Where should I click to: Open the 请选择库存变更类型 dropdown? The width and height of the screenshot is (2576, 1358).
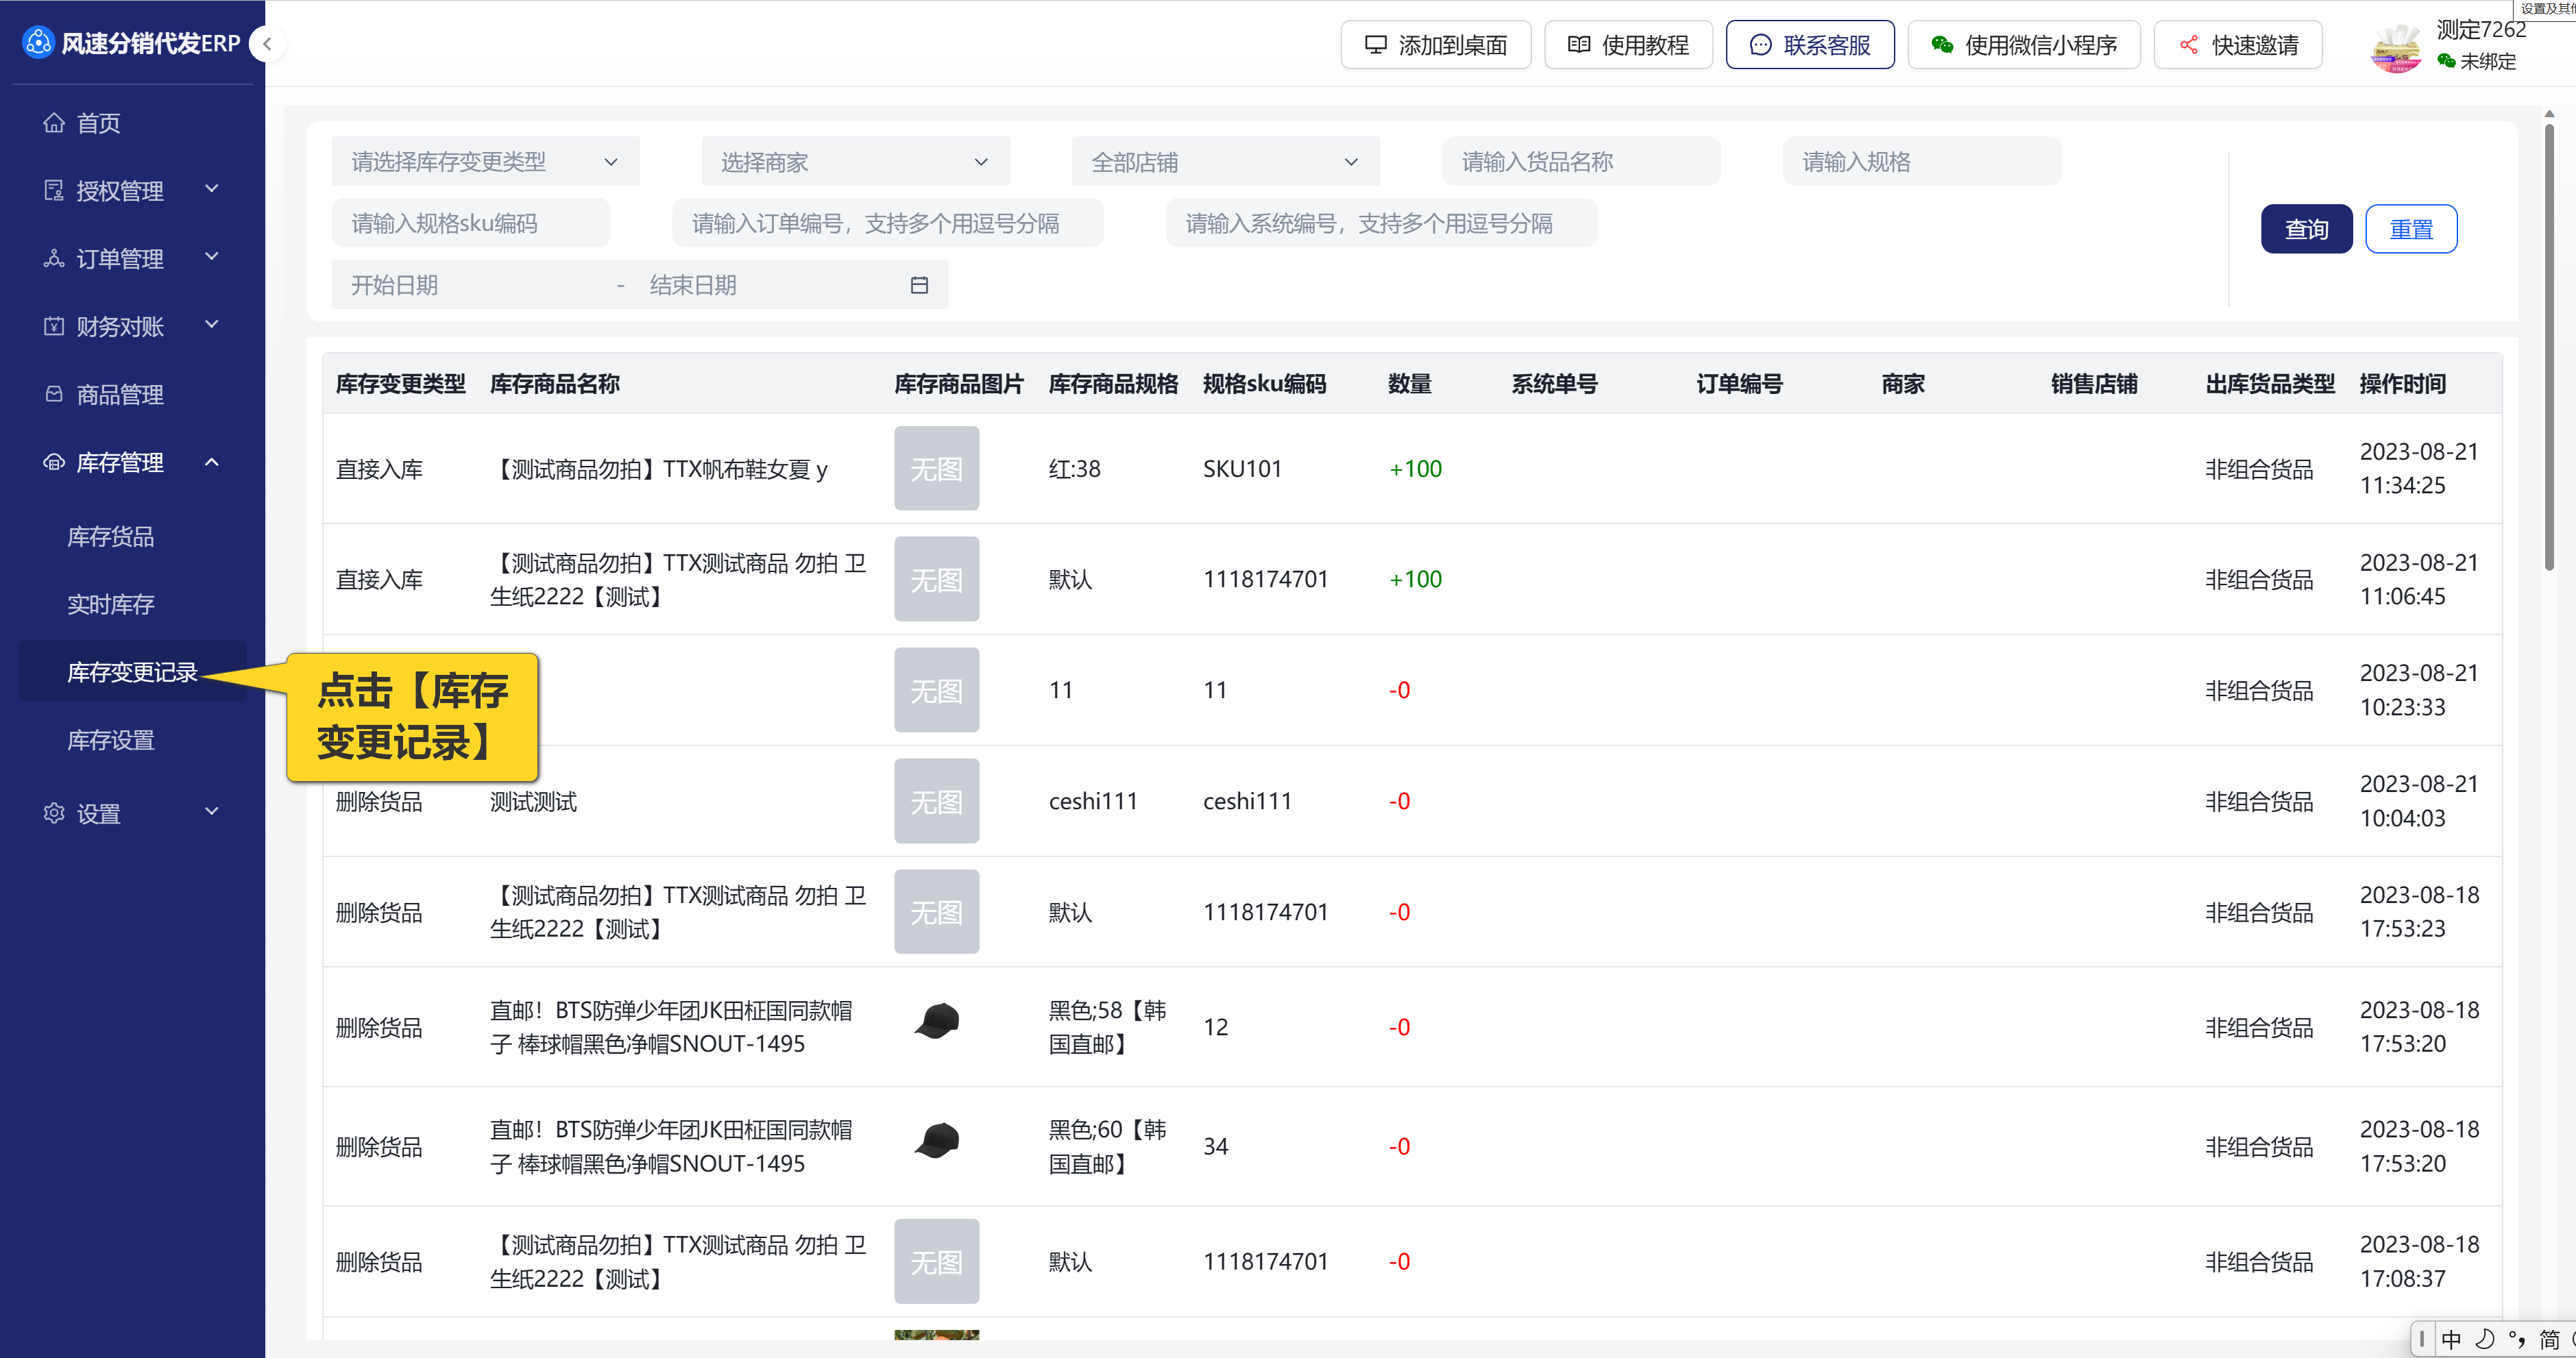485,162
